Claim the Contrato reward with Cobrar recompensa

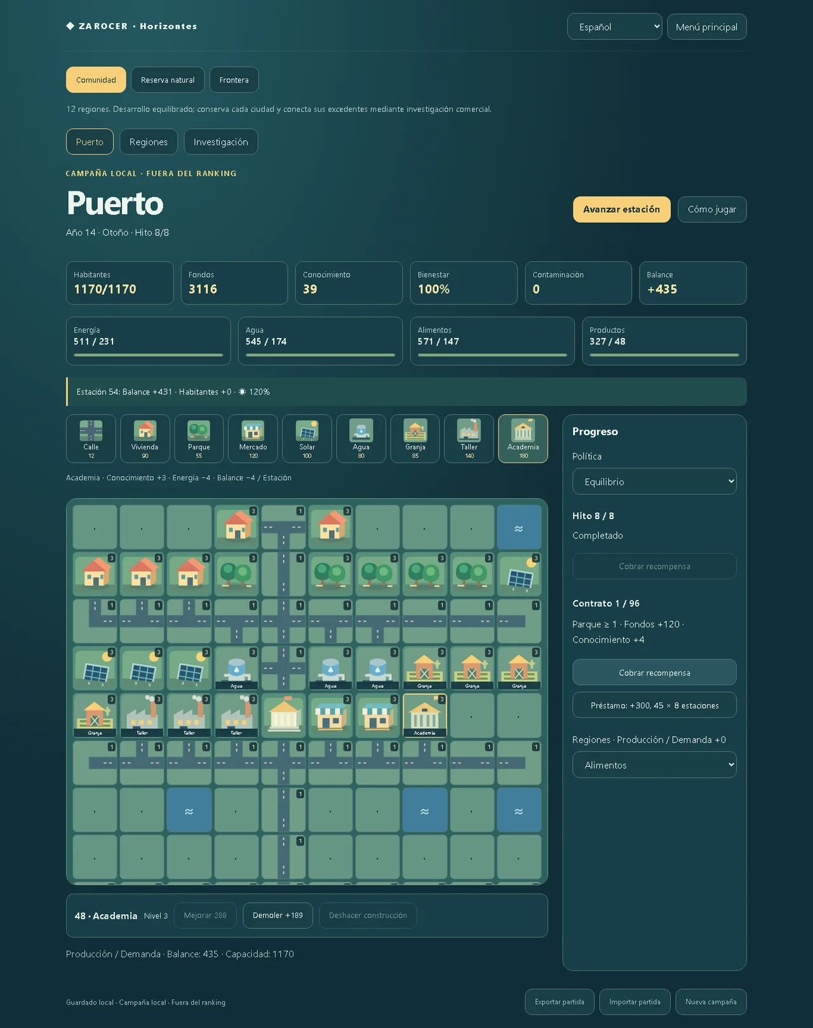pyautogui.click(x=654, y=672)
